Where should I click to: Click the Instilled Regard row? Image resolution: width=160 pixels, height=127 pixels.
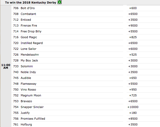67,43
